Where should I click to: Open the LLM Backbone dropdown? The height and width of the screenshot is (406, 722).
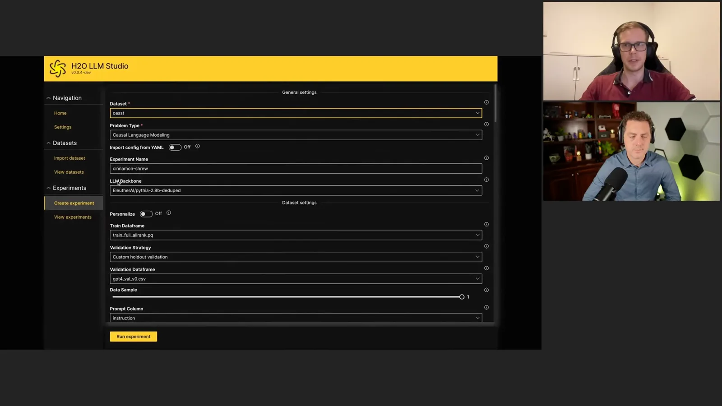[x=296, y=190]
